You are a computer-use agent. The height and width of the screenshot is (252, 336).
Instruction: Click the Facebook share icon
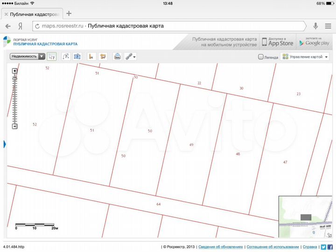click(x=330, y=247)
